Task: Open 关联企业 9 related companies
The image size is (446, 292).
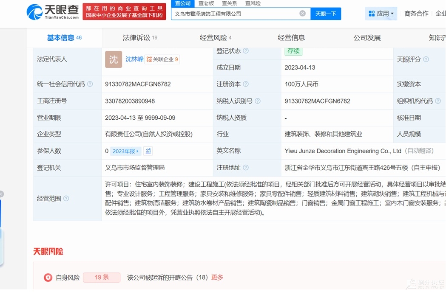Action: (162, 59)
